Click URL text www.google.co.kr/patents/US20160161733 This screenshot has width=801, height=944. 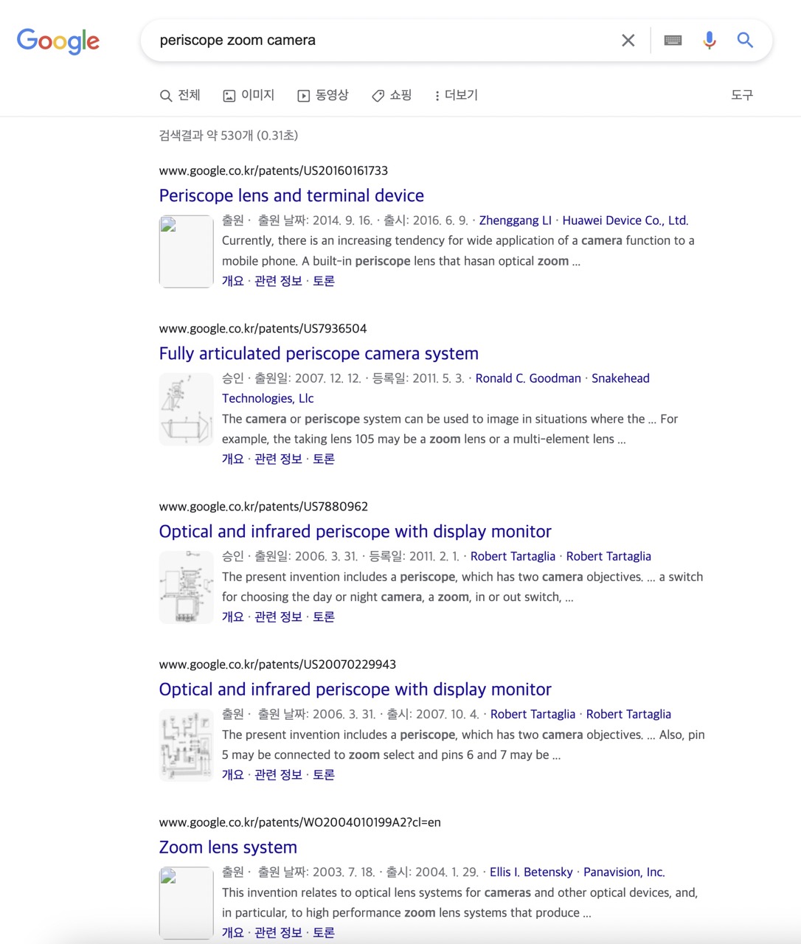tap(274, 170)
